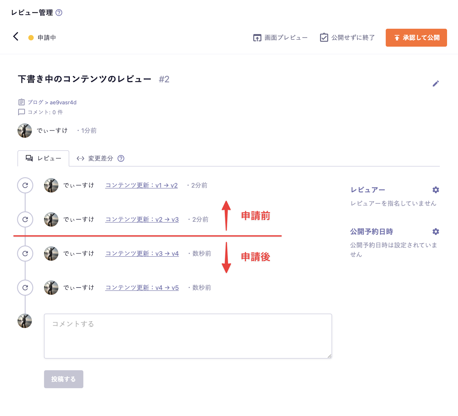Screen dimensions: 458x416
Task: Click the help icon next to 変更差分
Action: coord(121,158)
